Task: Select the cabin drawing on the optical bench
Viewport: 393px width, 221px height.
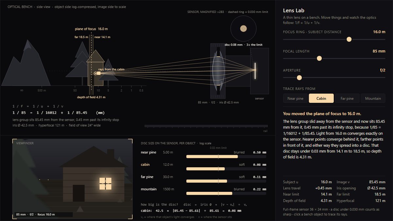Action: point(95,68)
